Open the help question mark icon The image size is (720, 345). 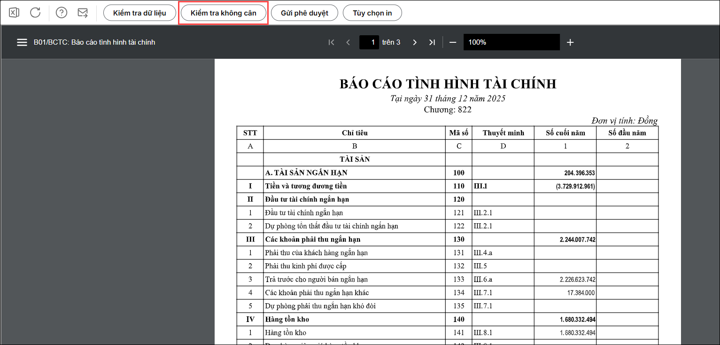61,13
